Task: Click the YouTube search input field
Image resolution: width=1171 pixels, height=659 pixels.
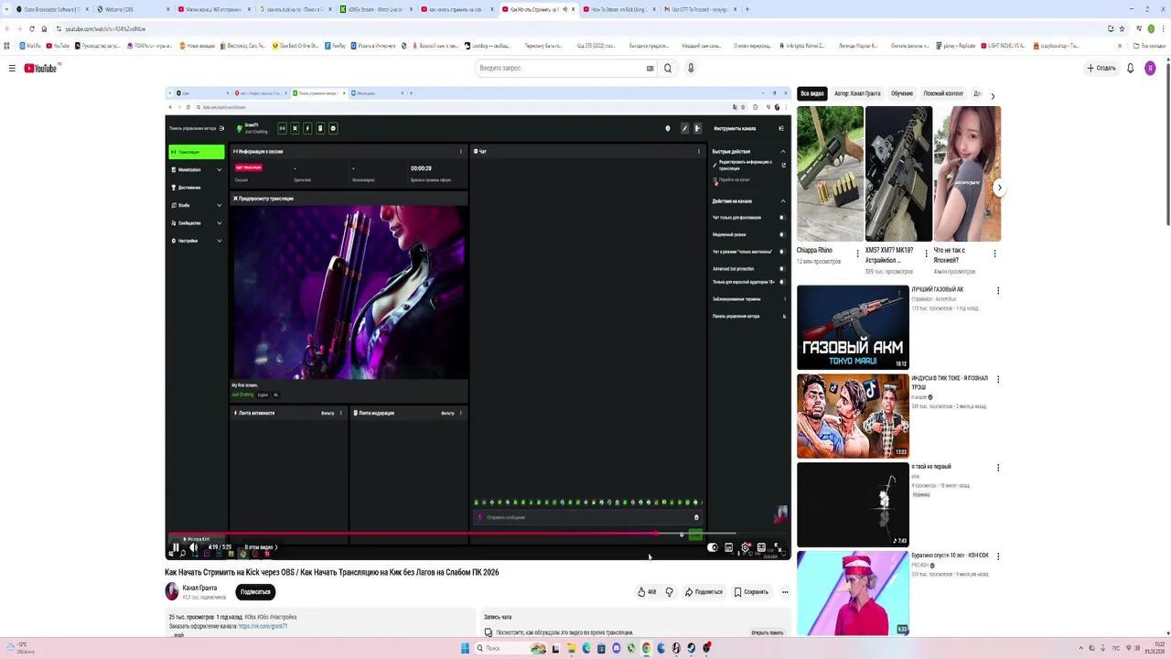Action: point(560,68)
